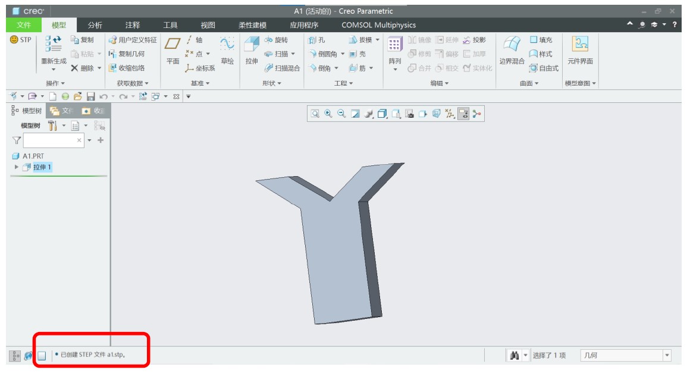Open the 文件 (File) menu

(24, 25)
